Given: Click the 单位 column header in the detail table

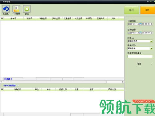Looking at the screenshot, I should pos(37,89).
